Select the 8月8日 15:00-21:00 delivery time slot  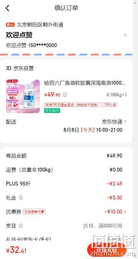click(x=93, y=130)
